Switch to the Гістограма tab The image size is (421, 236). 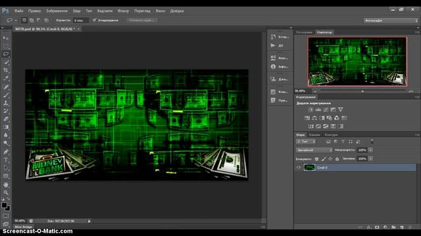(304, 32)
